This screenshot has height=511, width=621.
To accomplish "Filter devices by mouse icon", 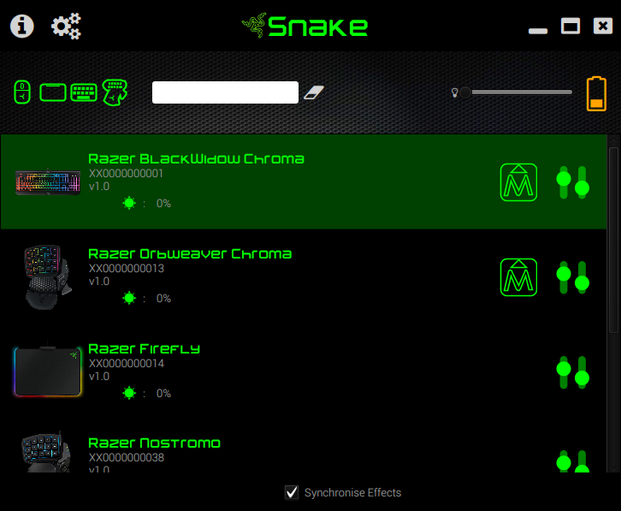I will (22, 92).
